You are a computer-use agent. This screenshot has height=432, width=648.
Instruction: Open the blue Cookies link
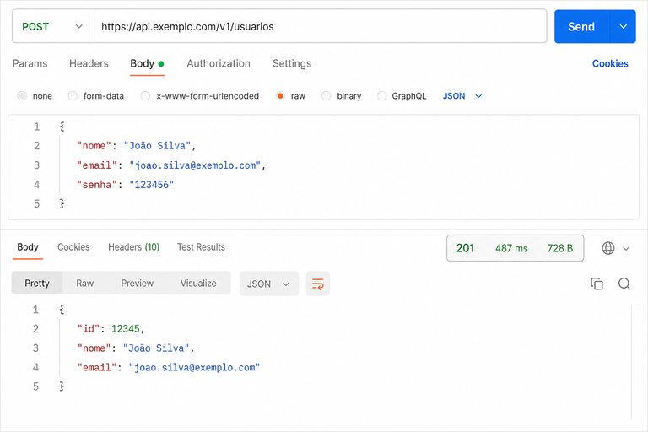610,63
